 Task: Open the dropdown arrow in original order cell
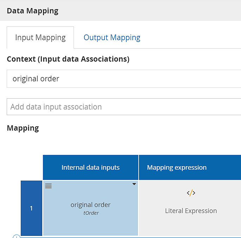[134, 184]
